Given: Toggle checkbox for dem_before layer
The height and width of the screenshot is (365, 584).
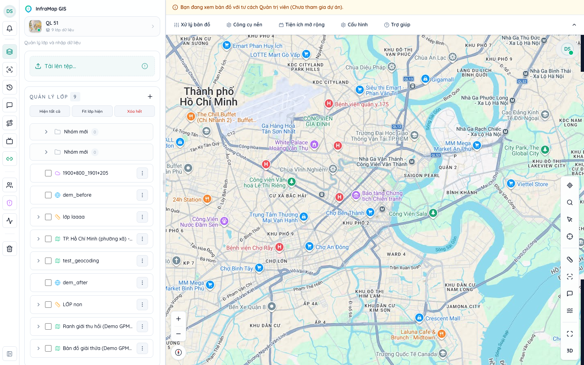Looking at the screenshot, I should (x=48, y=195).
